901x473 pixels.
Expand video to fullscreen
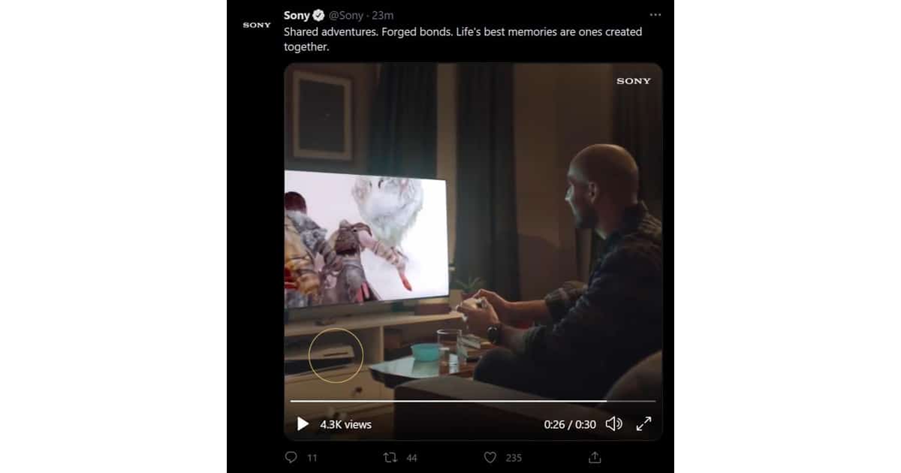point(643,424)
